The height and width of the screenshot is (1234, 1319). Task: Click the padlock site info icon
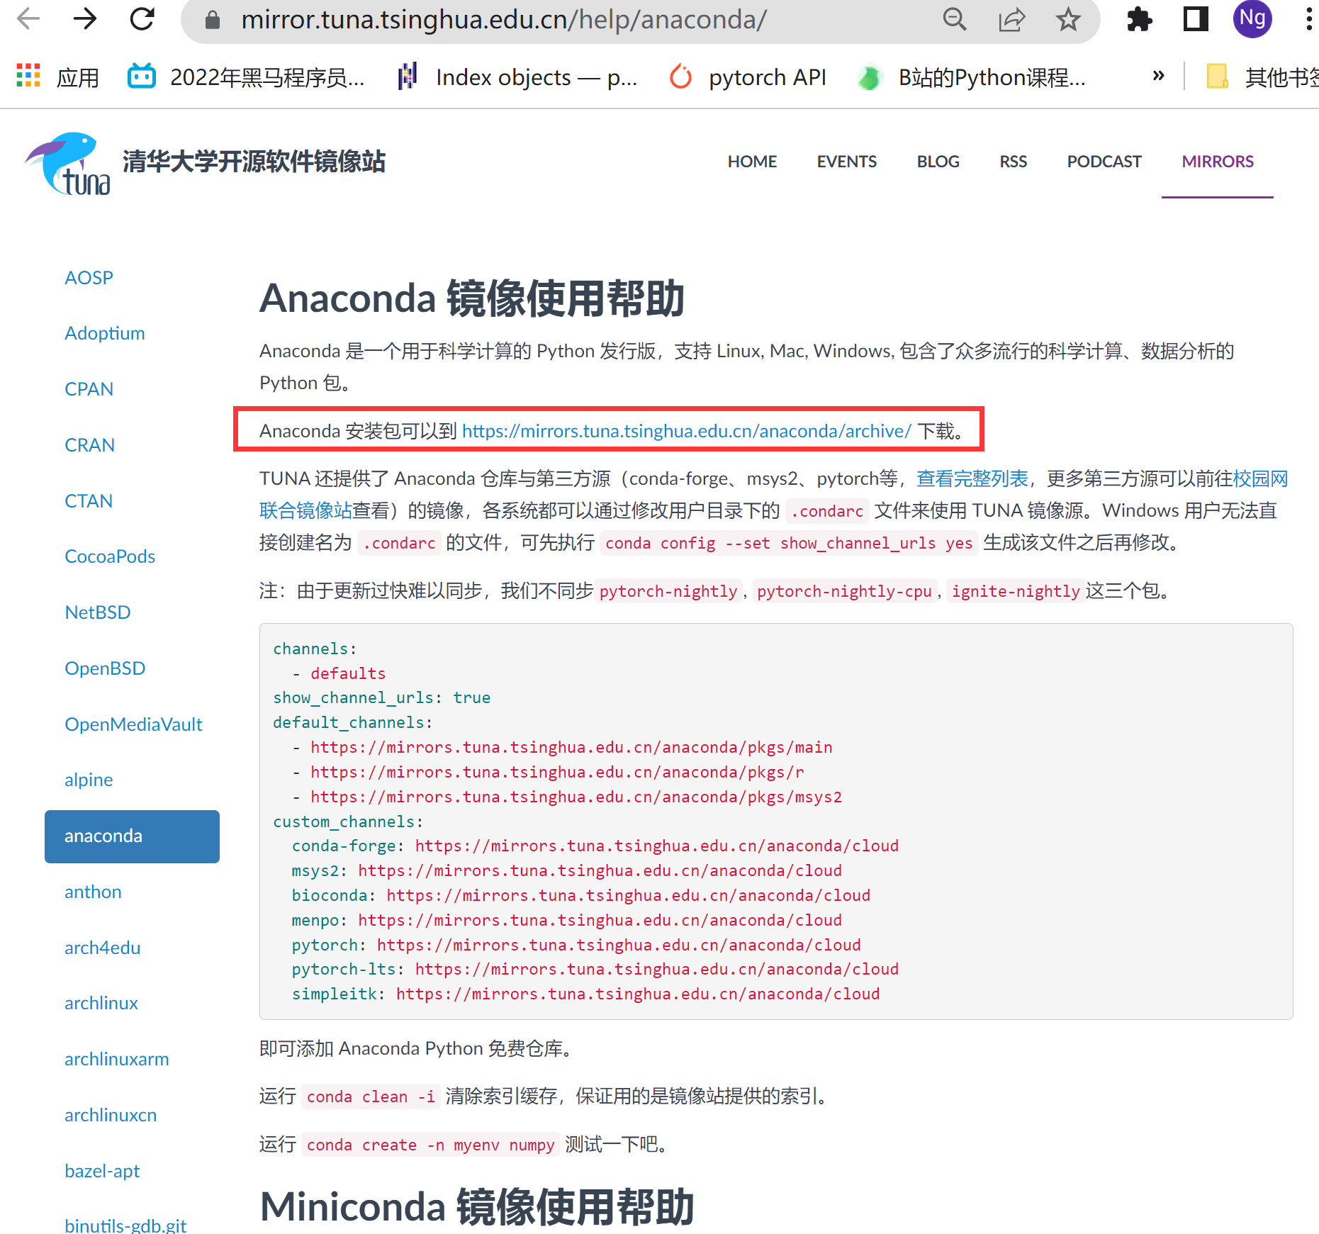(212, 20)
